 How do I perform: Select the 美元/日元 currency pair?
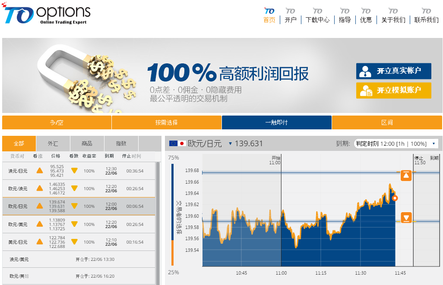click(x=18, y=242)
